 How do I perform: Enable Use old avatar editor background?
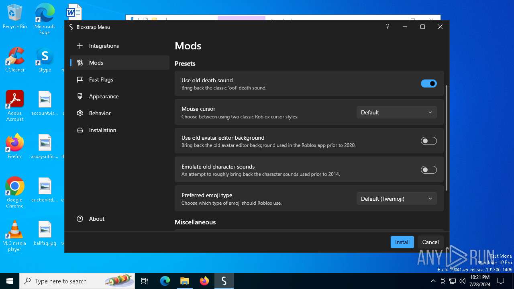pyautogui.click(x=428, y=141)
